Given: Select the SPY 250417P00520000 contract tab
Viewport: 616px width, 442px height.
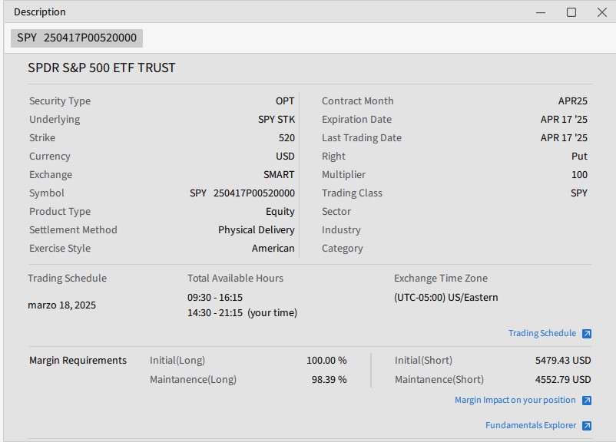Looking at the screenshot, I should coord(77,38).
